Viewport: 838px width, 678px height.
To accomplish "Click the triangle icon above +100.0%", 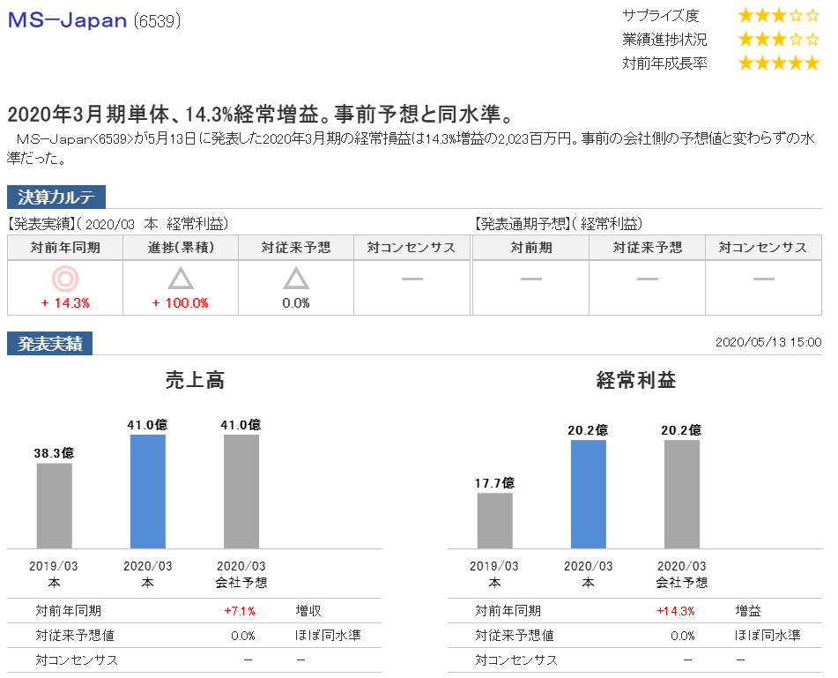I will tap(181, 279).
